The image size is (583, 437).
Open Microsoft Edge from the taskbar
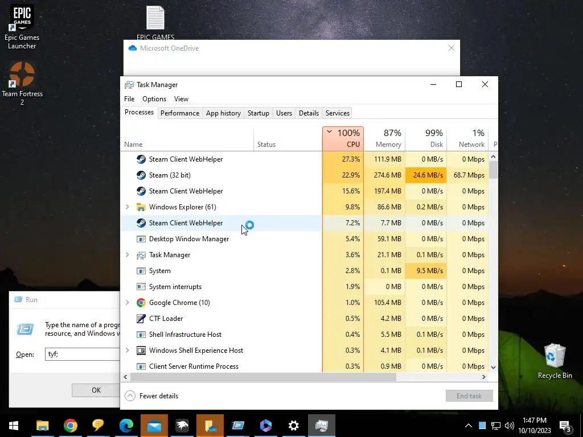[x=126, y=426]
